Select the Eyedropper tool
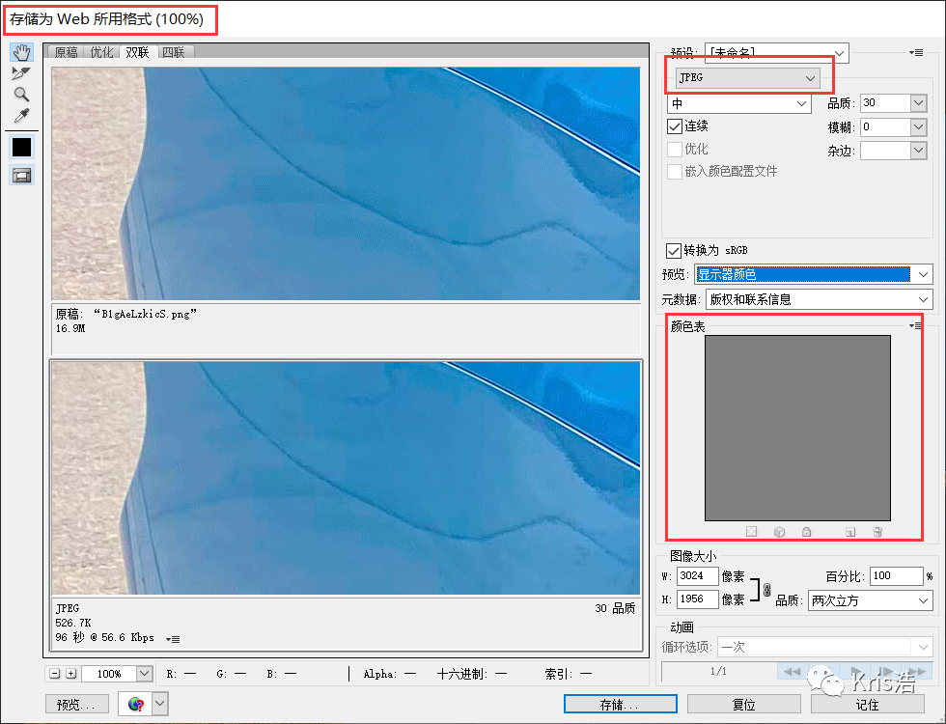946x724 pixels. click(x=20, y=114)
